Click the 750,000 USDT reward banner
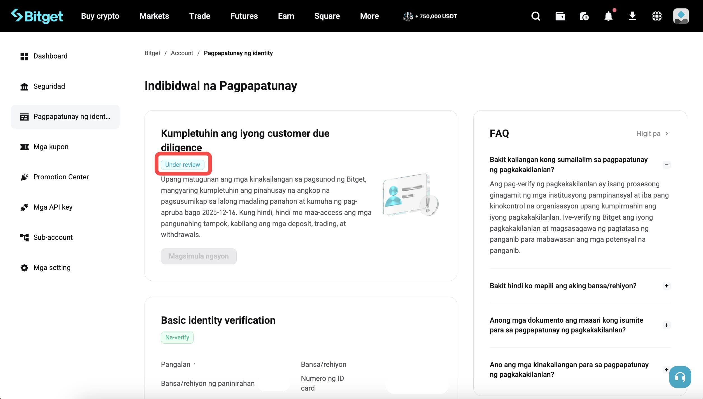Image resolution: width=703 pixels, height=399 pixels. tap(430, 16)
